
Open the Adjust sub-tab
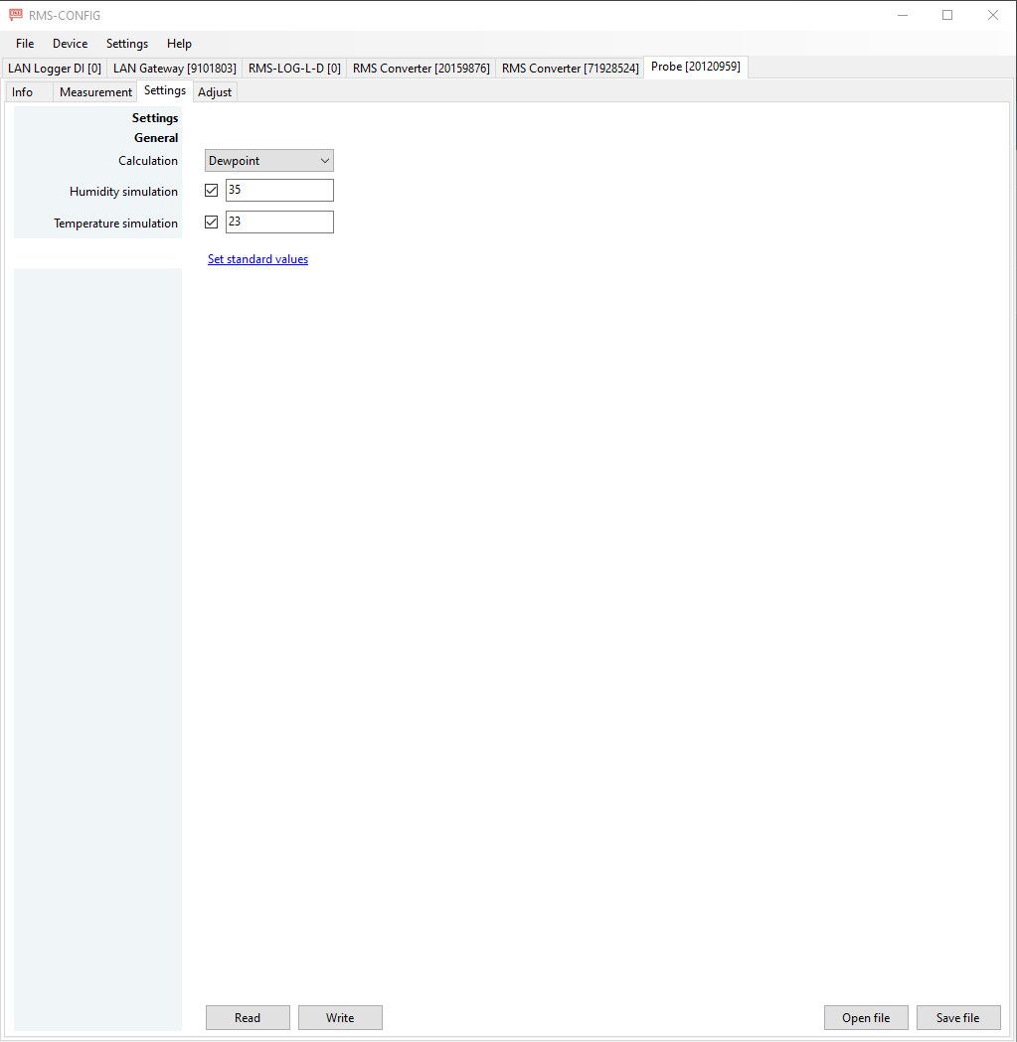(215, 92)
